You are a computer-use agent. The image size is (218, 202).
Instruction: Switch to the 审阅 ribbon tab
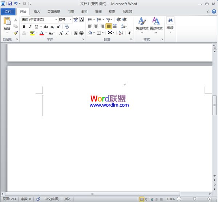tap(98, 12)
